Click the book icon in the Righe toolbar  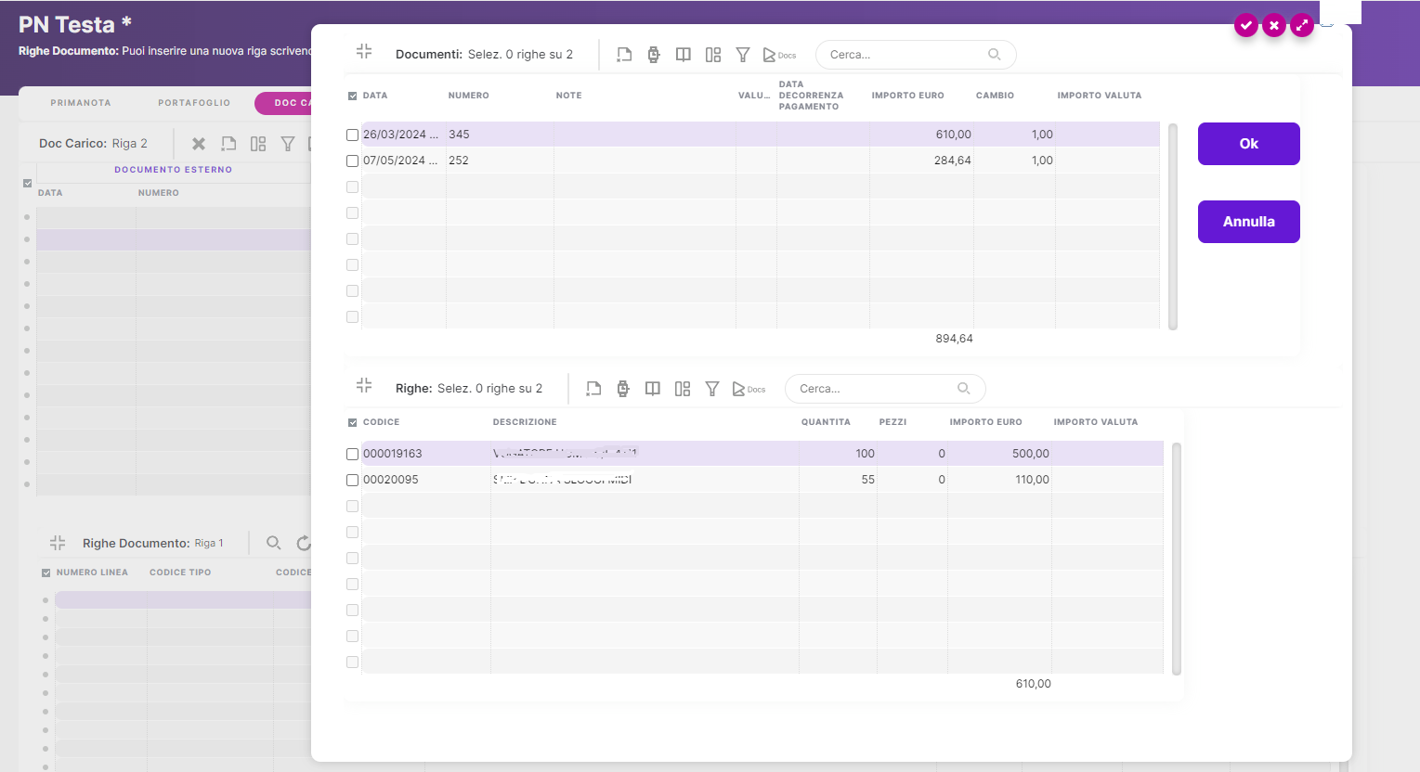(x=653, y=389)
